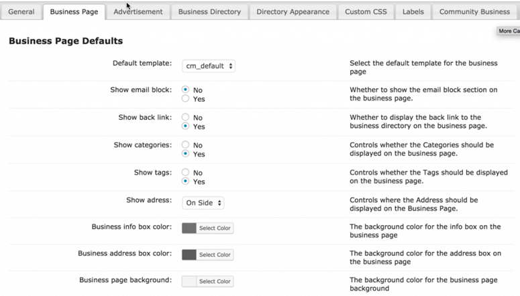Go to Directory Appearance tab
The height and width of the screenshot is (296, 520).
[293, 12]
